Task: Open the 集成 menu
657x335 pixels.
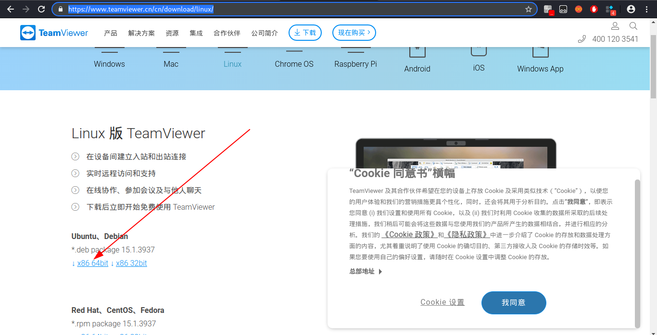Action: [196, 33]
